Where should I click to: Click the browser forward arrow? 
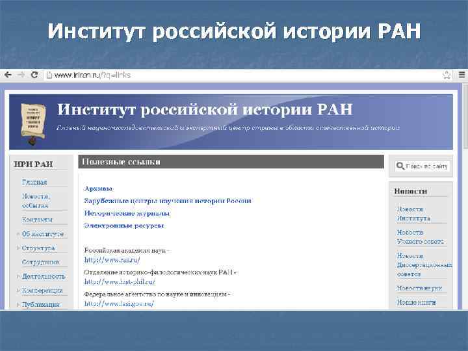21,75
